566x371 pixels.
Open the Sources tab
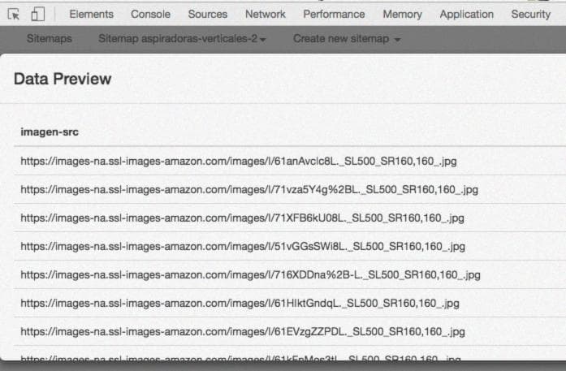[x=208, y=14]
